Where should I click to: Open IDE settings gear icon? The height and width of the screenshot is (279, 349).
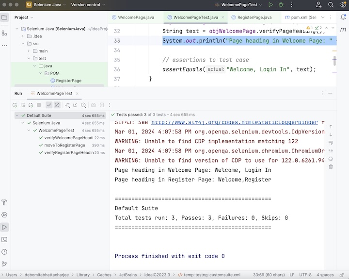[343, 5]
